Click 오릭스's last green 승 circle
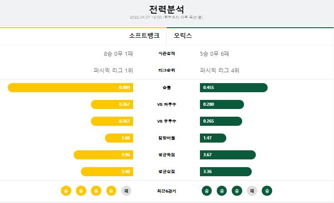334x203 pixels. [x=267, y=191]
